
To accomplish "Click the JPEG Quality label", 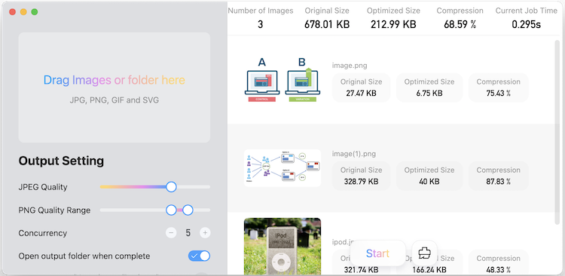I will click(x=43, y=187).
